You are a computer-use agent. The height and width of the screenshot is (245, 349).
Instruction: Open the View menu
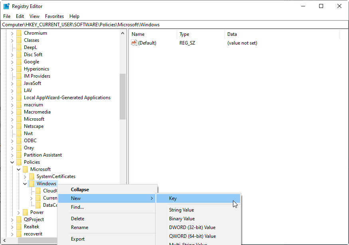click(34, 16)
